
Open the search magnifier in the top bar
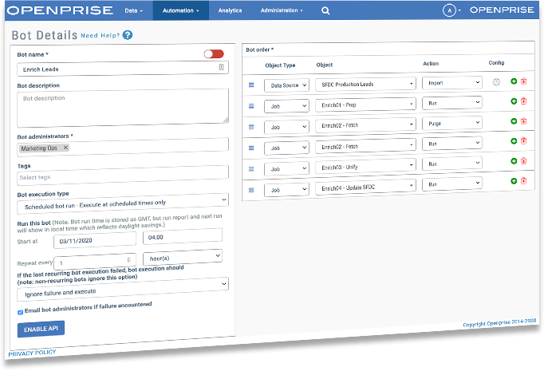coord(325,10)
